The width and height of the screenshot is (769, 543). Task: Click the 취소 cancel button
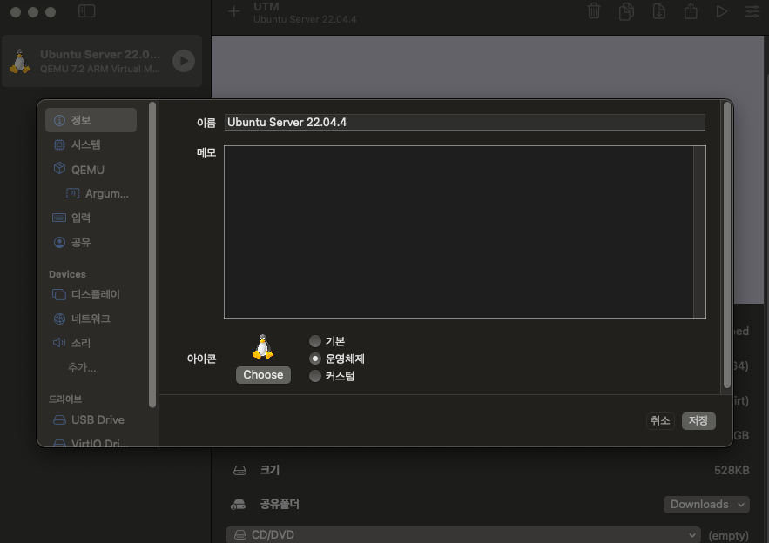[x=660, y=420]
